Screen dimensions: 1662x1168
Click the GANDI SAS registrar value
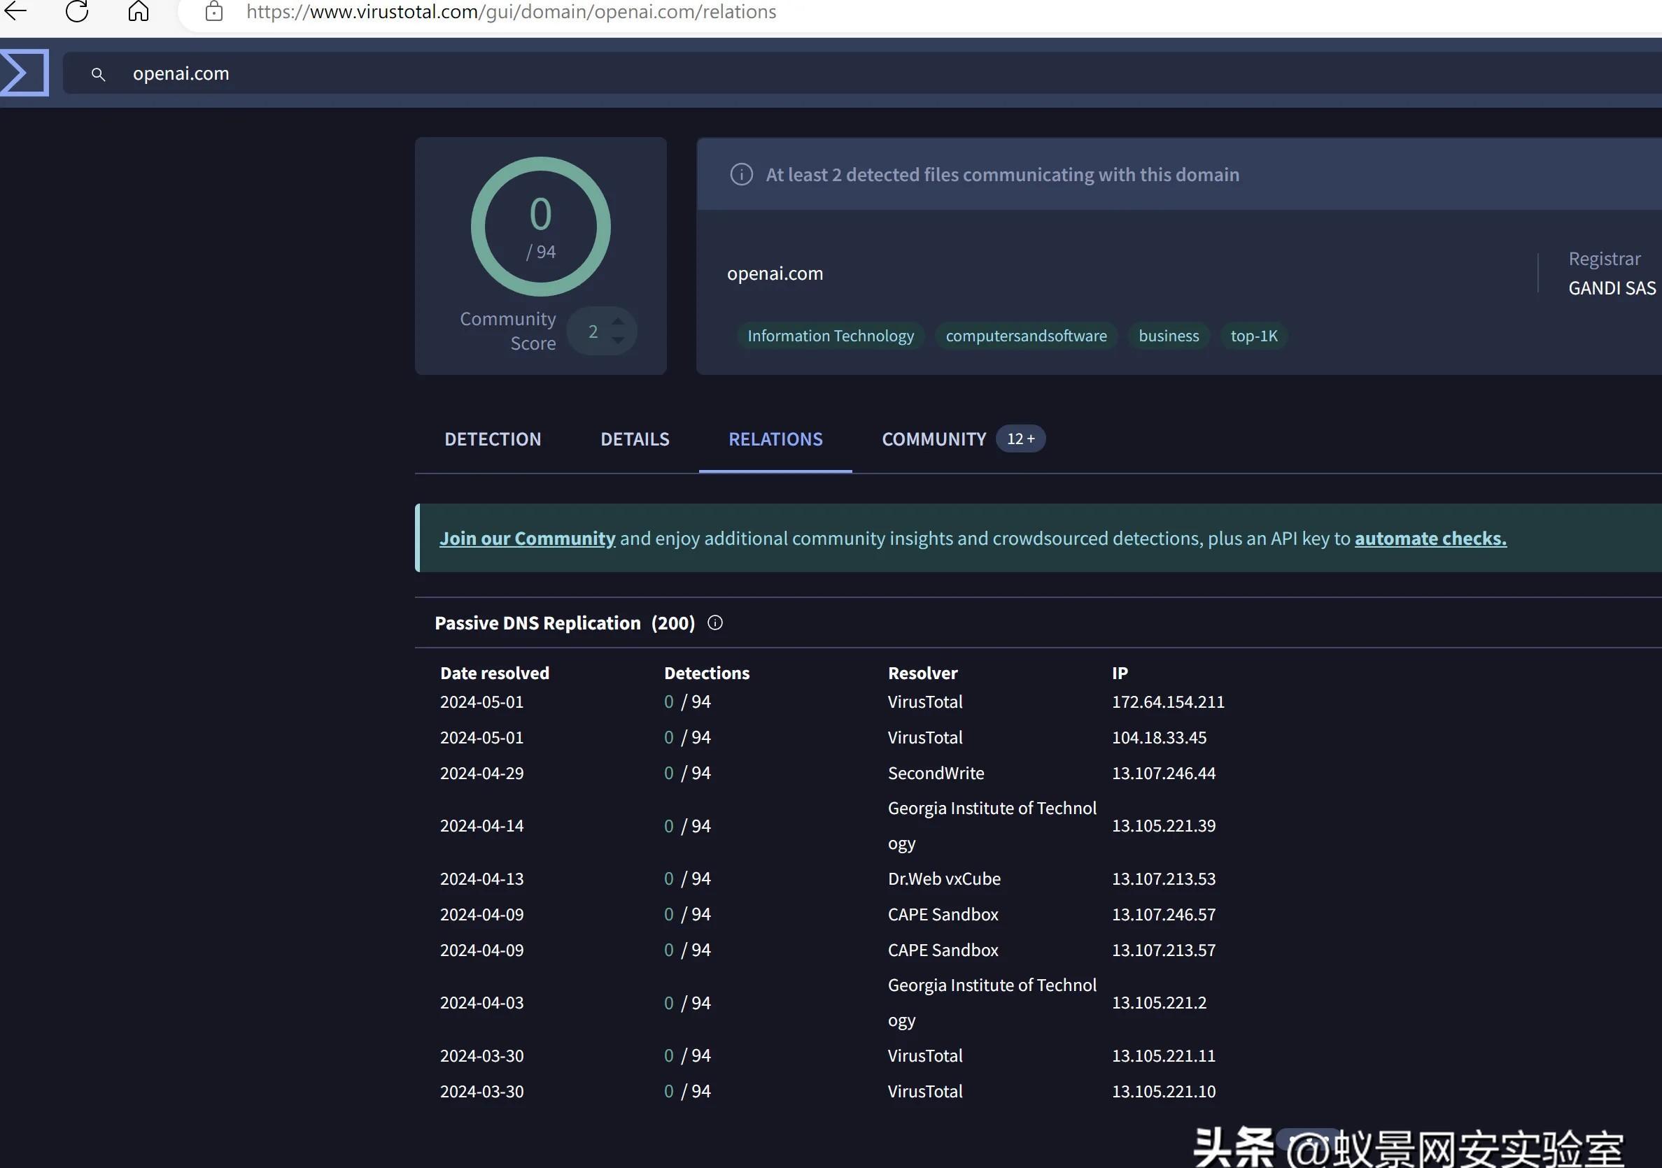tap(1612, 288)
